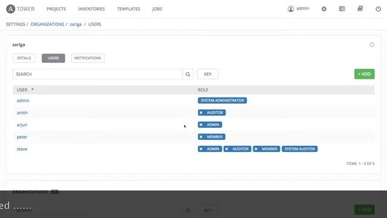Click the KEY button next to search
The width and height of the screenshot is (387, 218).
[207, 74]
